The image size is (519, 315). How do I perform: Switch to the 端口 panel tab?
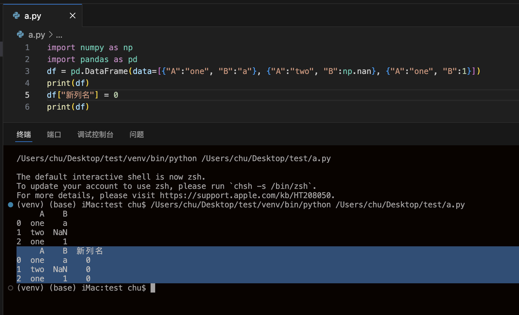pos(54,134)
